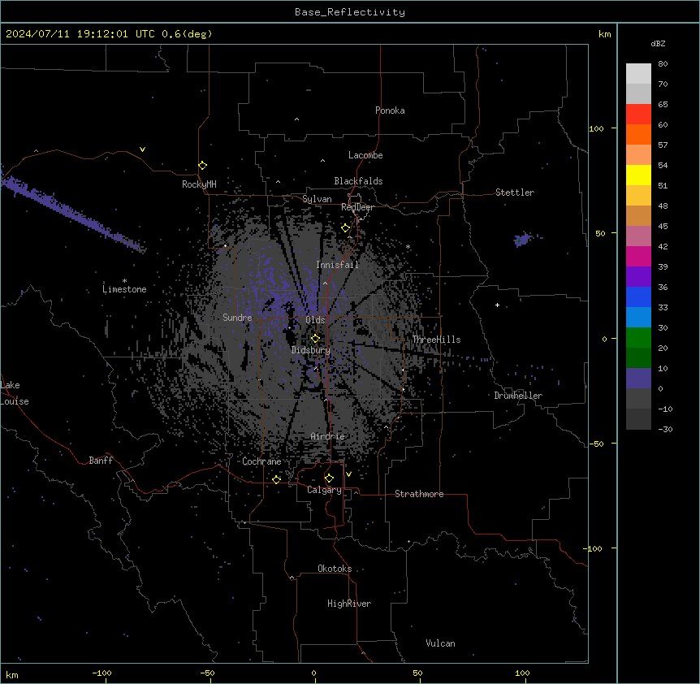Select the green 20–30 dBZ legend swatch
The height and width of the screenshot is (684, 700).
coord(638,338)
